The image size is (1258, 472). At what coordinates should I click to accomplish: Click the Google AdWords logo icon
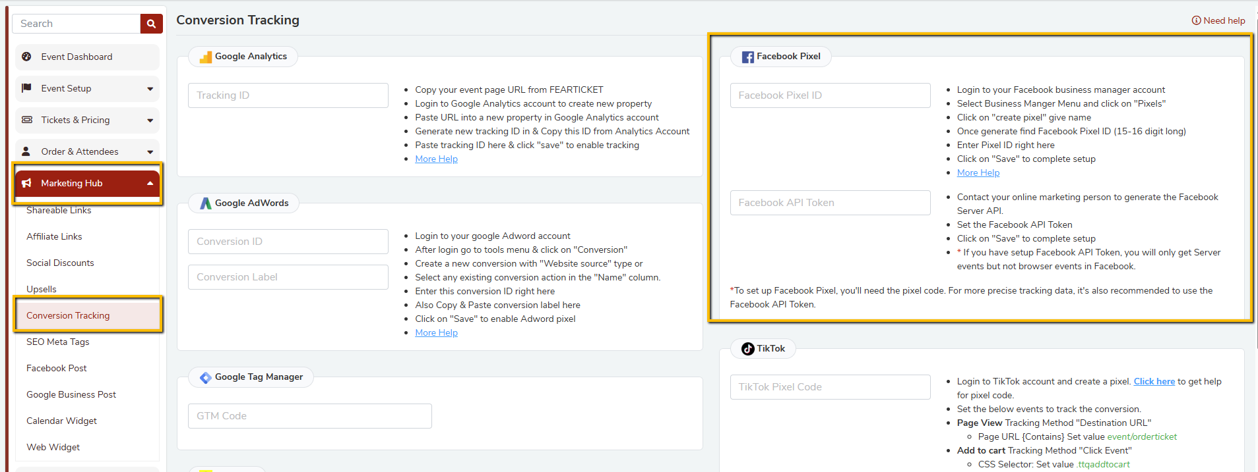[206, 203]
